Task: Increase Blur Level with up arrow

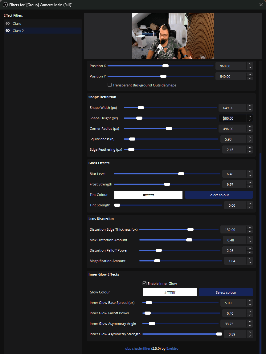Action: pos(250,172)
